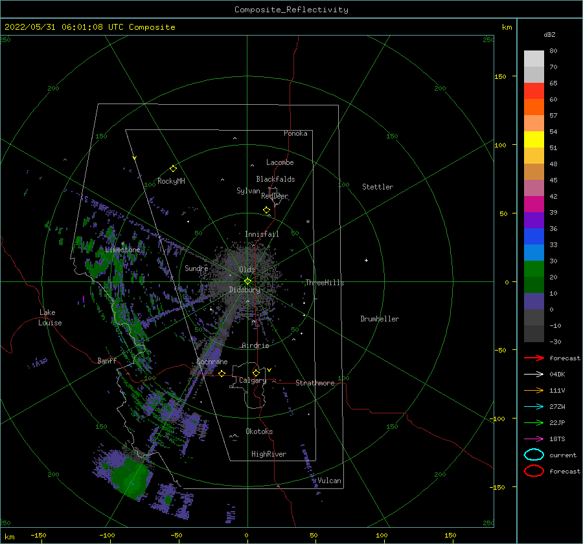Pick the blue 33-36 dBZ swatch
The width and height of the screenshot is (583, 544).
click(x=534, y=237)
